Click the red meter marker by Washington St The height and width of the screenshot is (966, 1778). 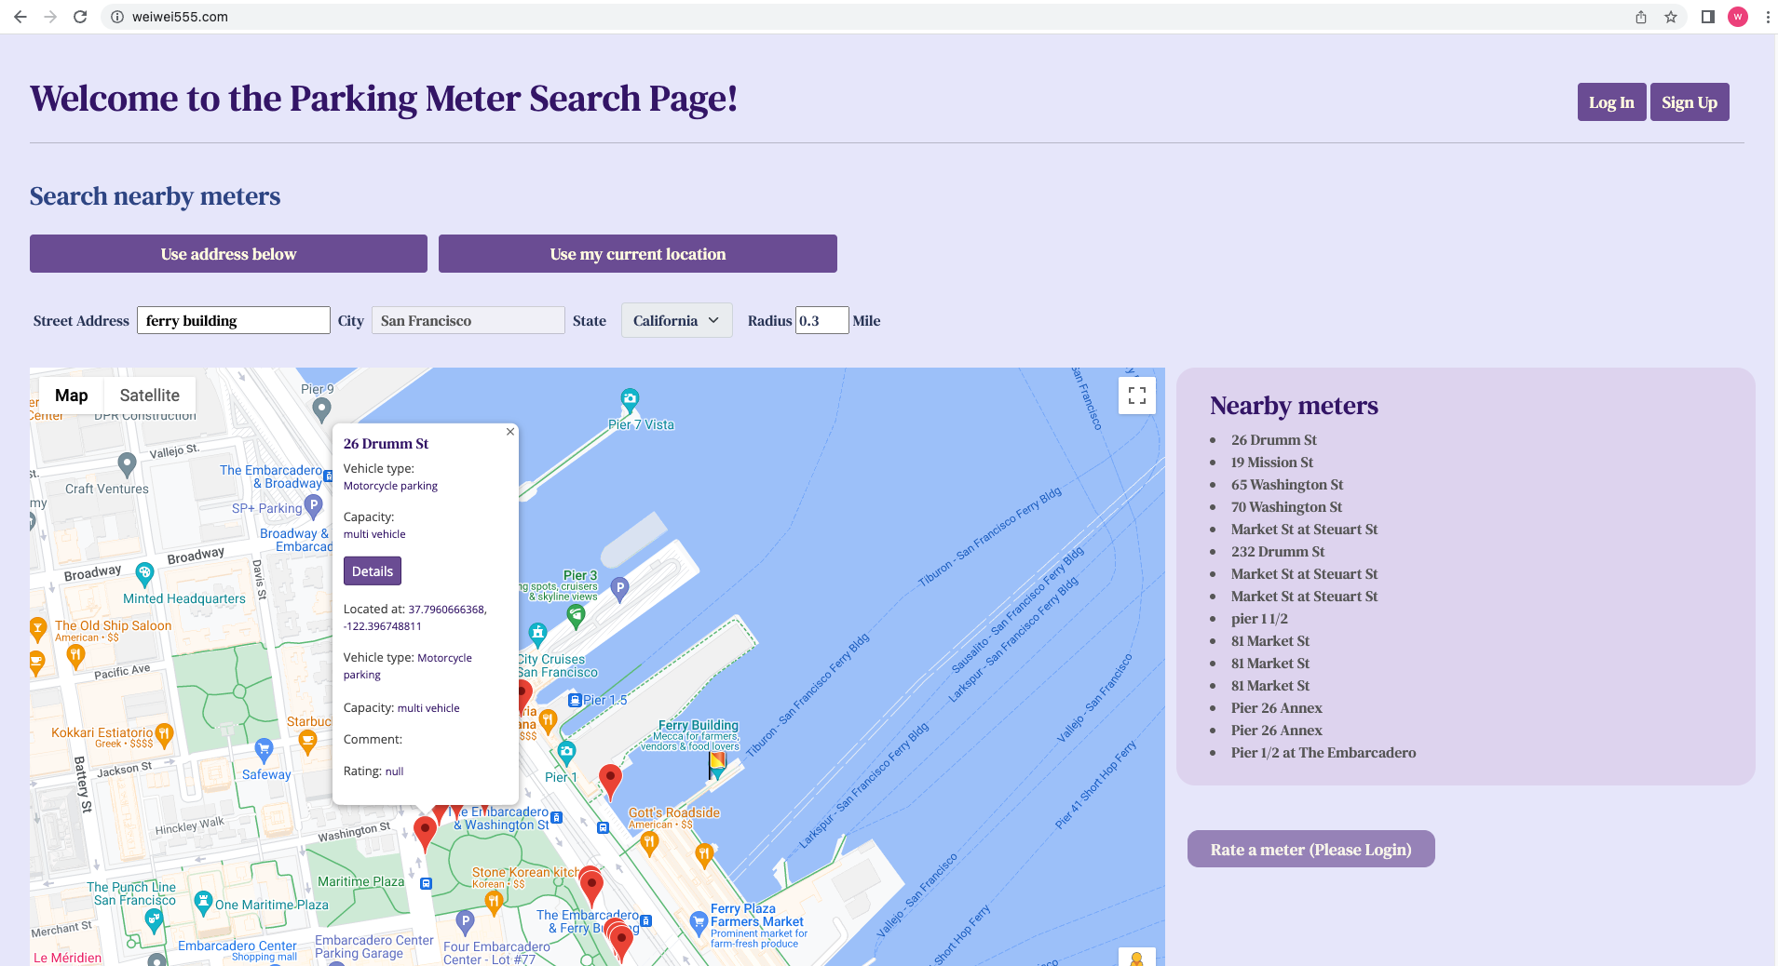pyautogui.click(x=425, y=834)
